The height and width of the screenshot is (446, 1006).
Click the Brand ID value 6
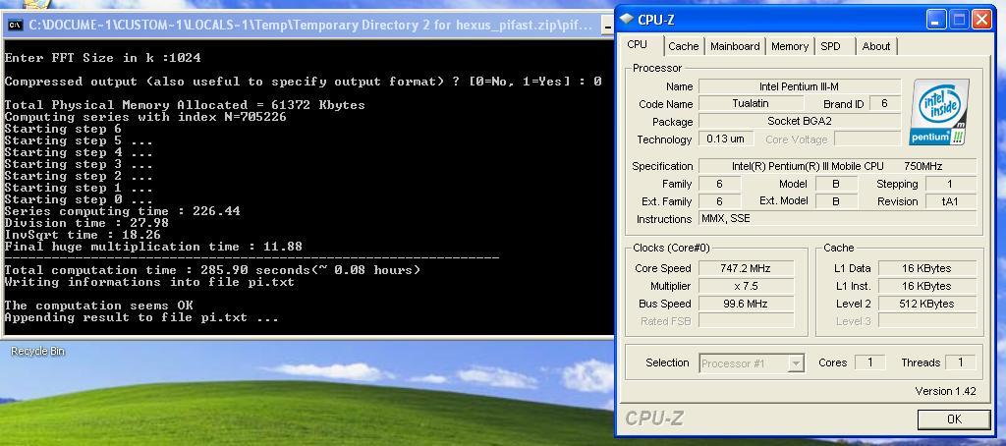[x=884, y=103]
